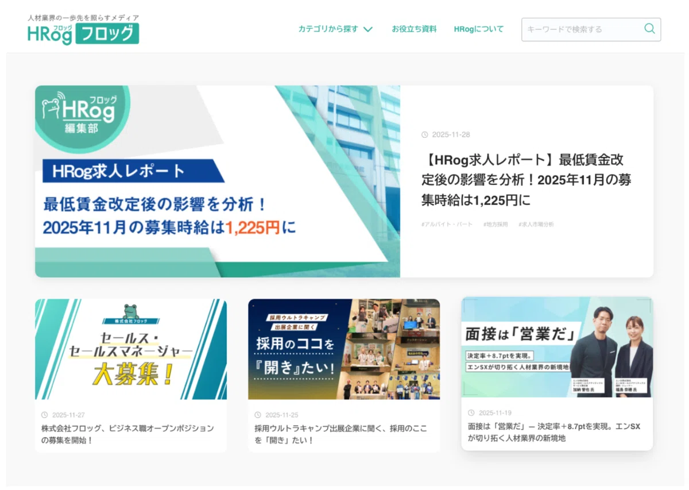Open the 採用のココを開きたい thumbnail
This screenshot has height=490, width=689.
tap(344, 349)
